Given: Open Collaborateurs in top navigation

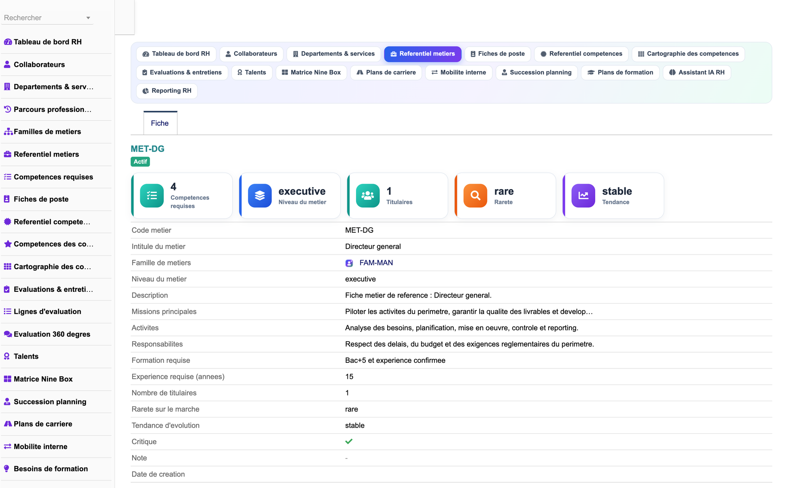Looking at the screenshot, I should point(251,54).
